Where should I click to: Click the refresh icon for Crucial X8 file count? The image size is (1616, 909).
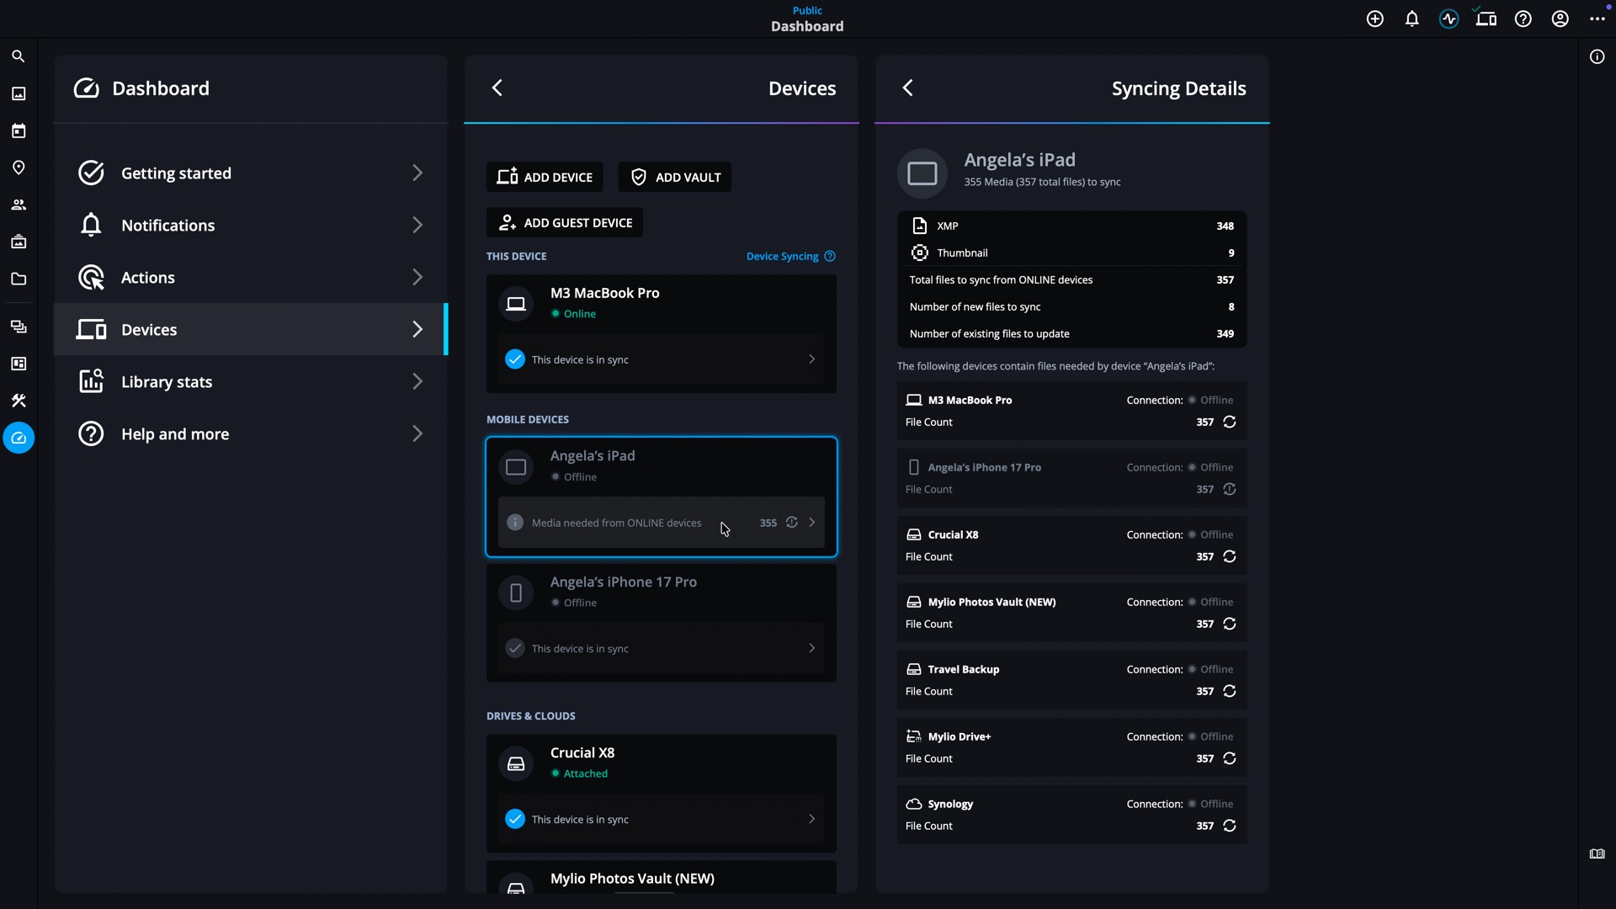click(1230, 556)
